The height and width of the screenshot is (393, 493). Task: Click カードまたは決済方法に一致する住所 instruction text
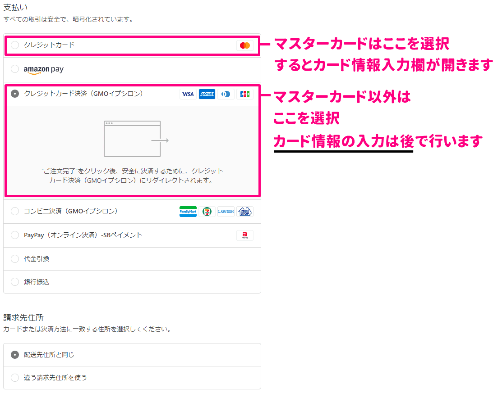pos(87,329)
